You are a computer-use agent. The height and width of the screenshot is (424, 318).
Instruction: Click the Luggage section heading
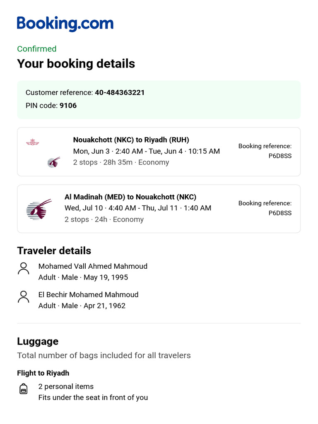(x=38, y=342)
